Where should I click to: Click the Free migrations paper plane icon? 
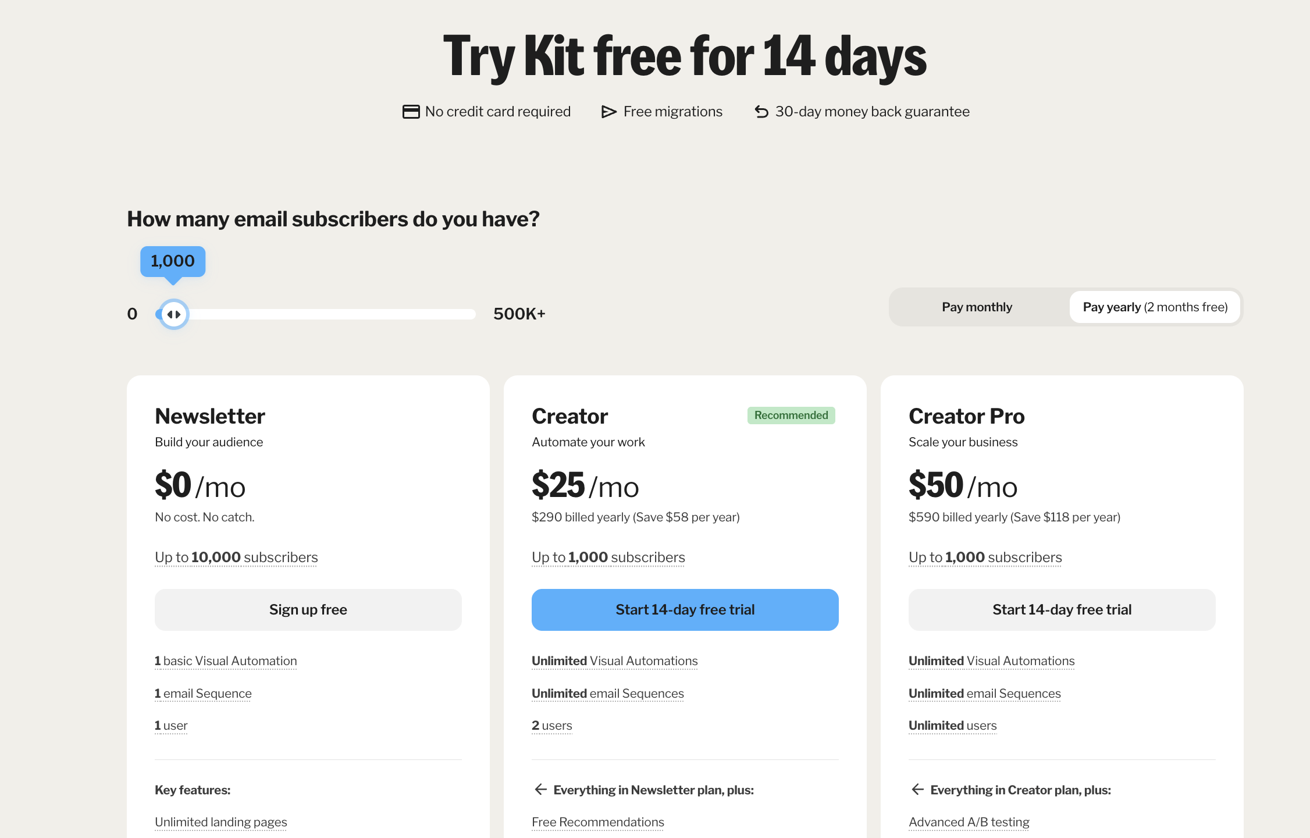tap(608, 112)
